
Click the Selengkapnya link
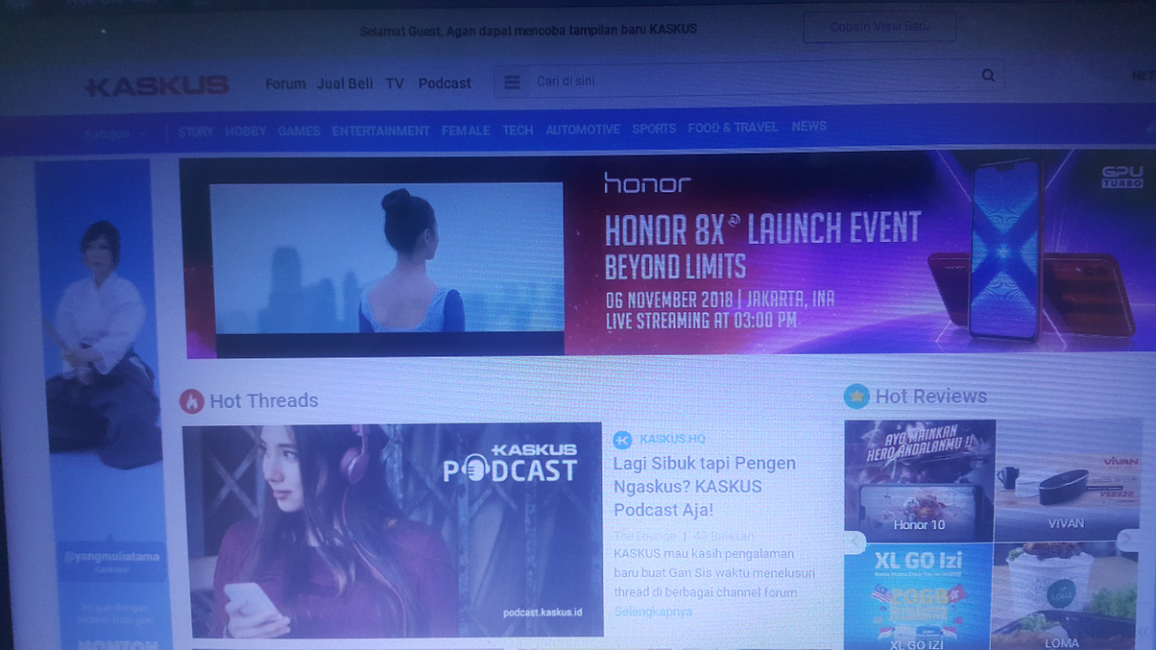[653, 612]
